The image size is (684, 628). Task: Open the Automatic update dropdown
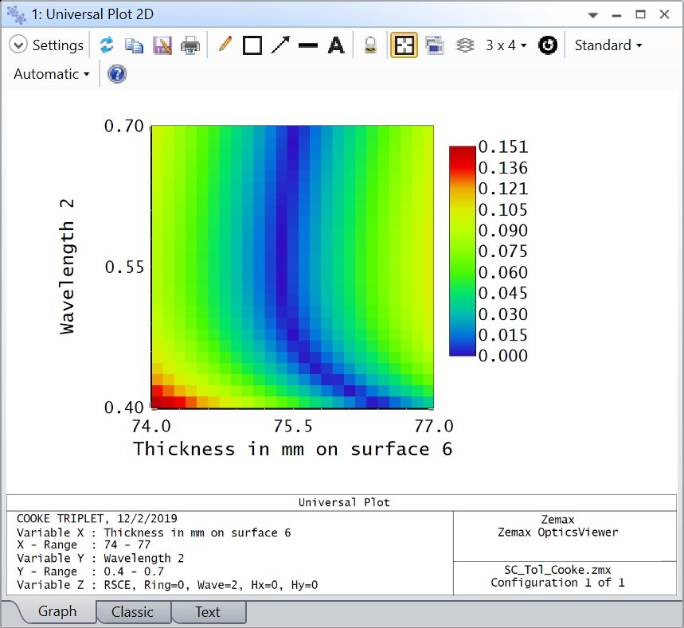pyautogui.click(x=52, y=74)
